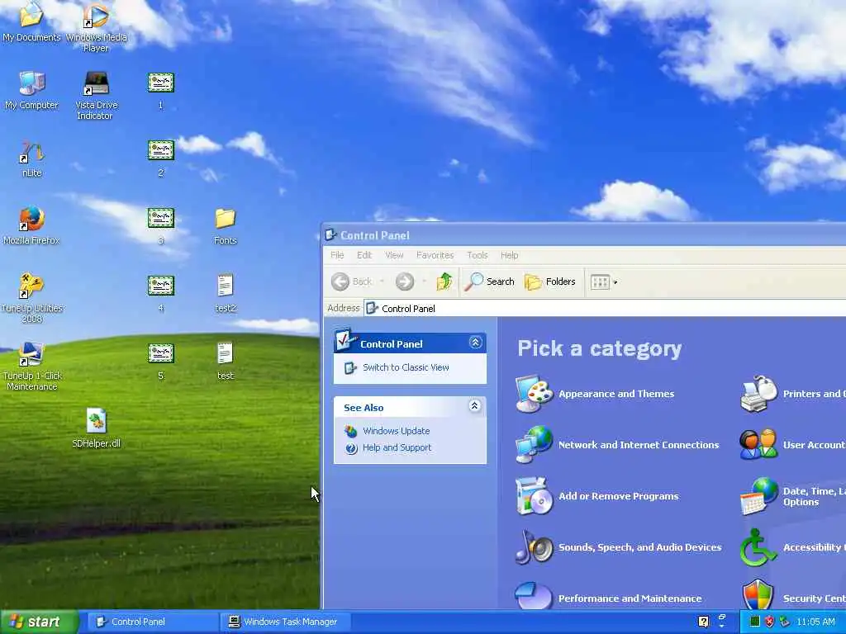846x634 pixels.
Task: Switch to Control Panel taskbar button
Action: click(x=153, y=622)
